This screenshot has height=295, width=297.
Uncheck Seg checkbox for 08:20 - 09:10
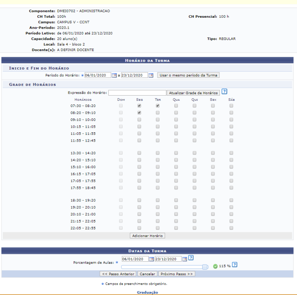pos(139,113)
